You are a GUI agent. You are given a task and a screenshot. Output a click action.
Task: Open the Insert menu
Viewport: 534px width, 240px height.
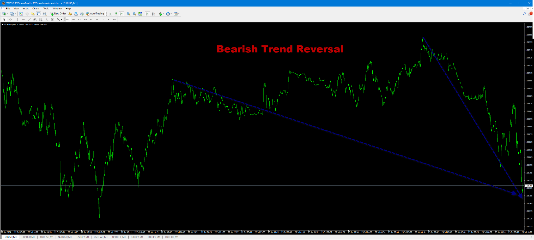click(x=26, y=9)
